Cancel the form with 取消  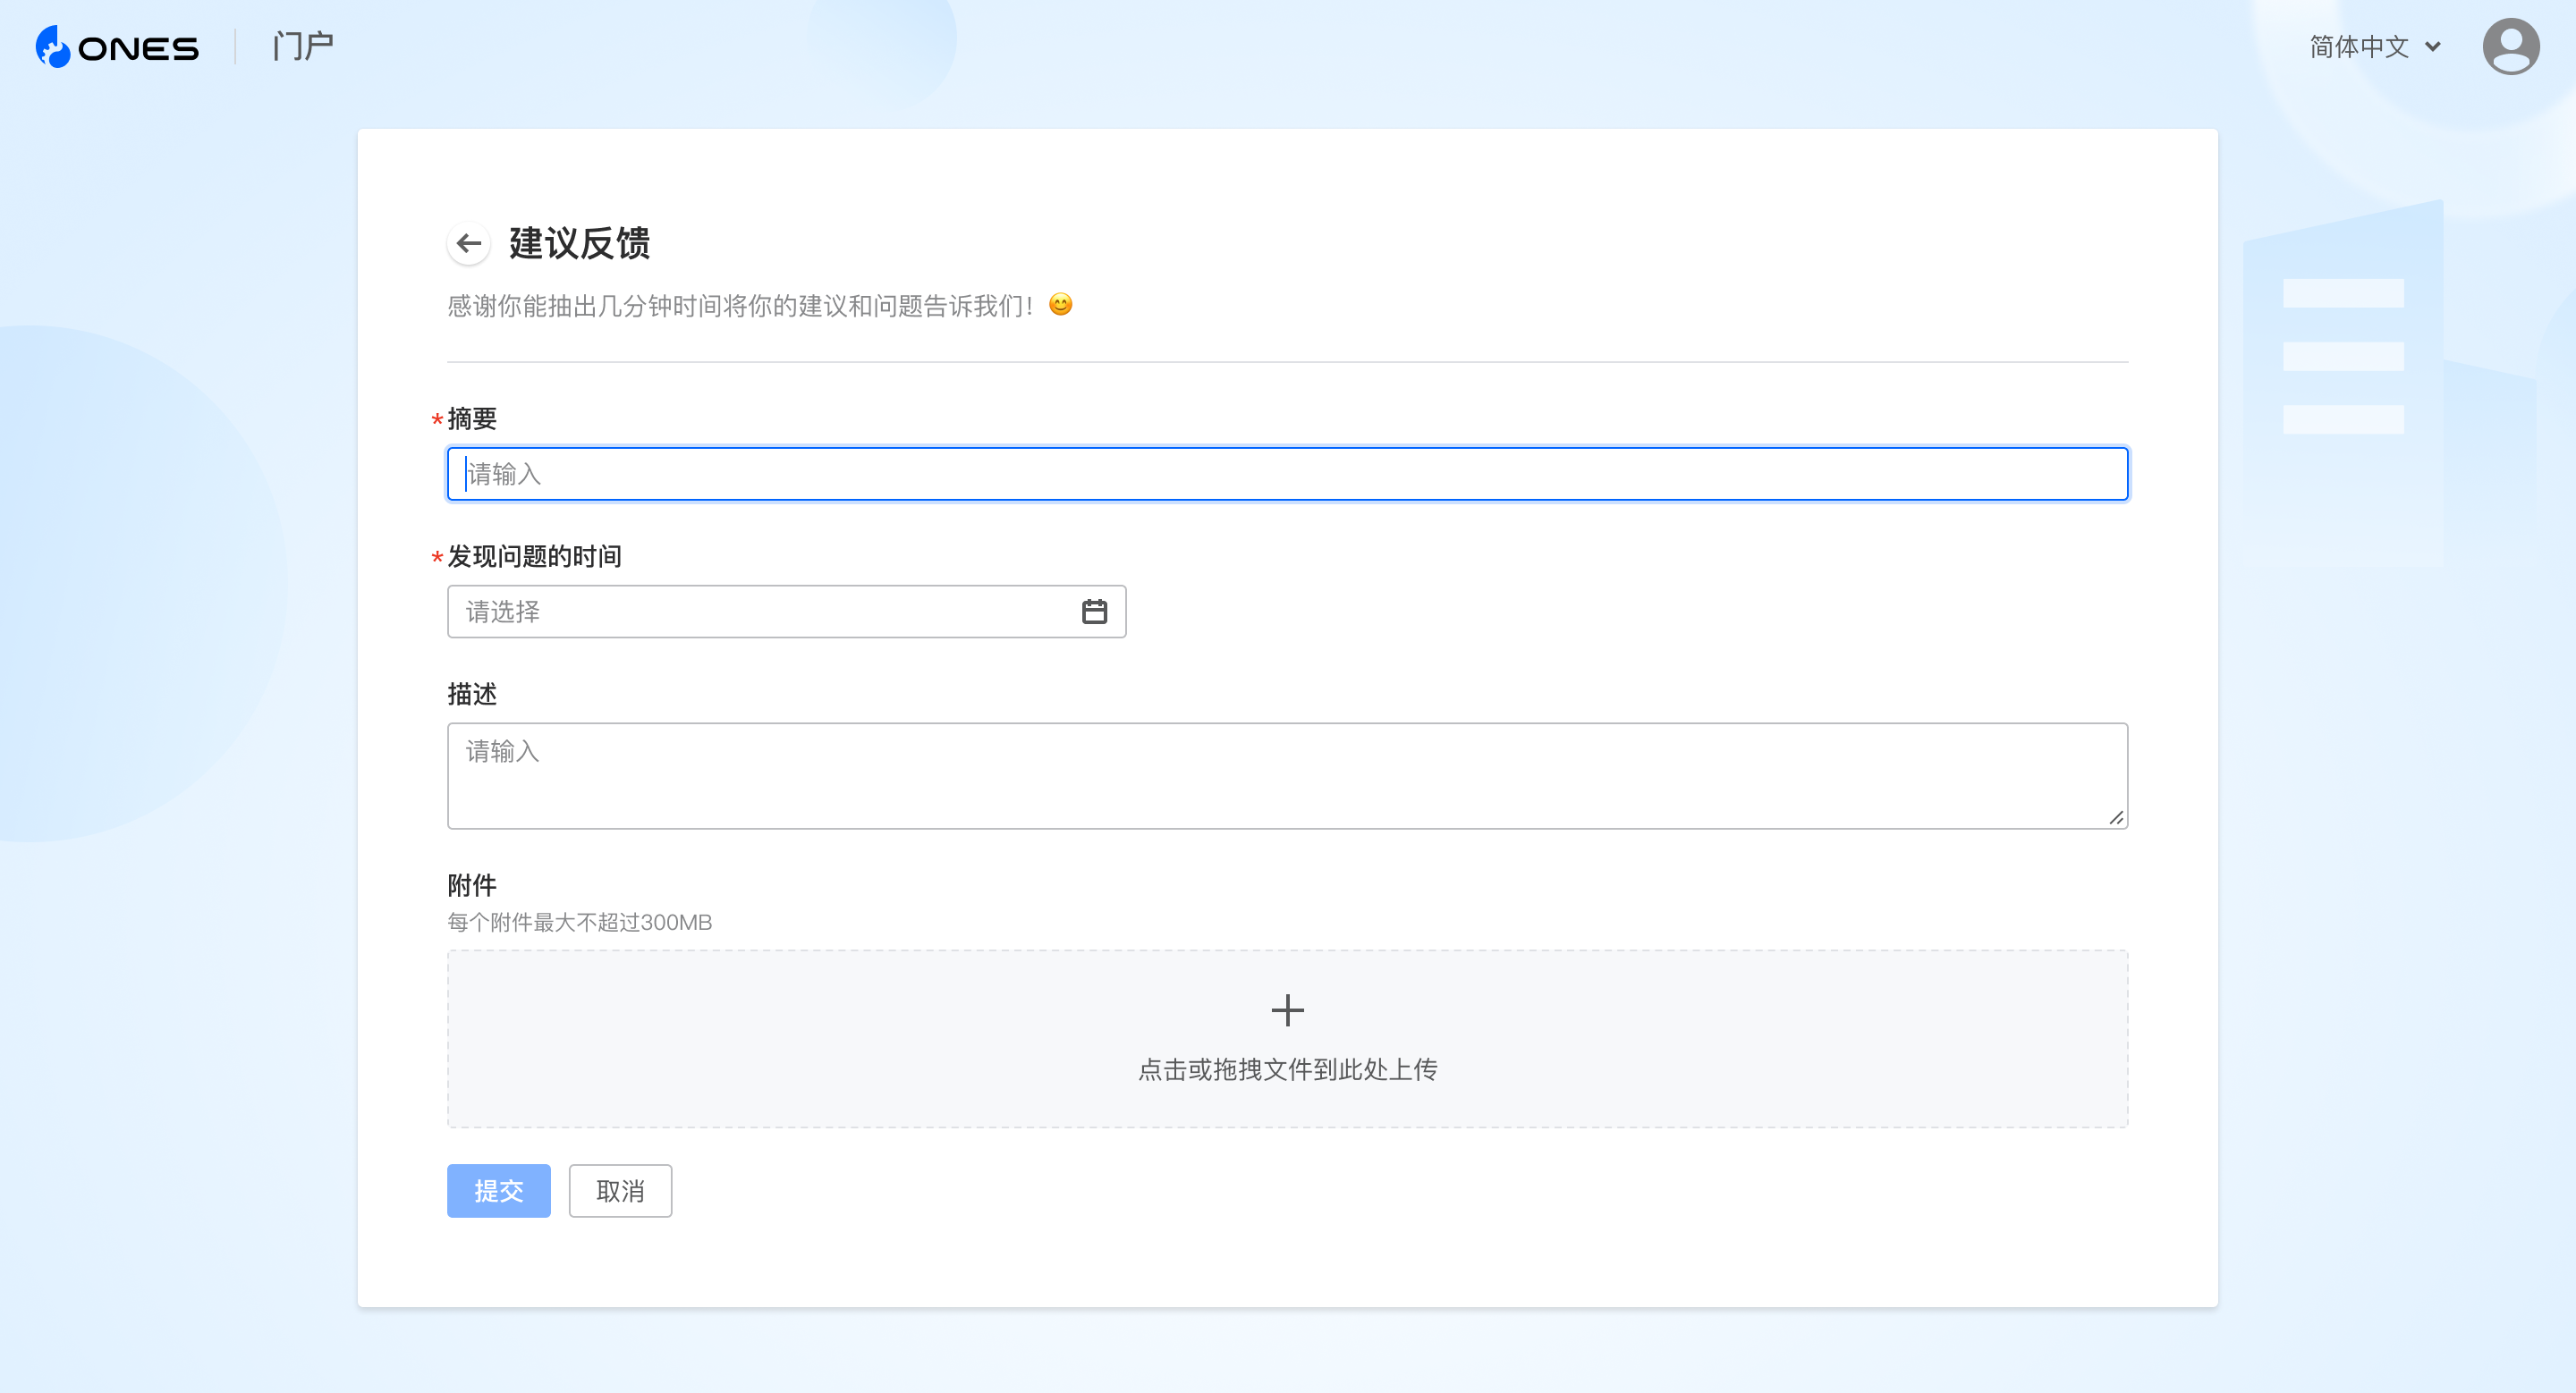click(x=620, y=1190)
